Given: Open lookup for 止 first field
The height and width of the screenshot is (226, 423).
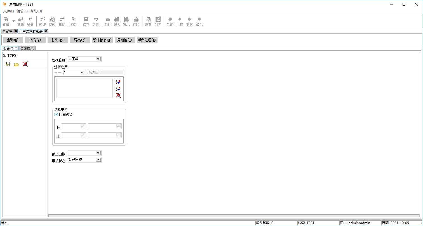Looking at the screenshot, I should [x=83, y=135].
